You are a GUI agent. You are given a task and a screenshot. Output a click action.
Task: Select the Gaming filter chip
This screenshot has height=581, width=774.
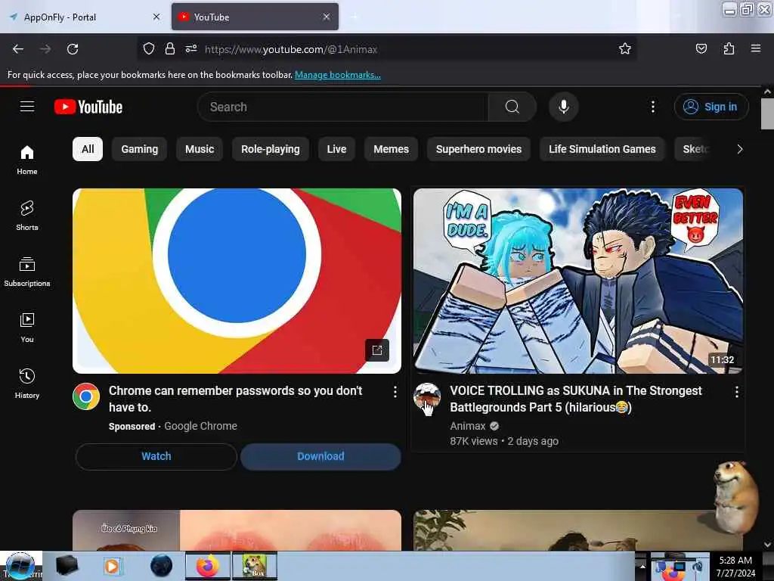[x=140, y=149]
